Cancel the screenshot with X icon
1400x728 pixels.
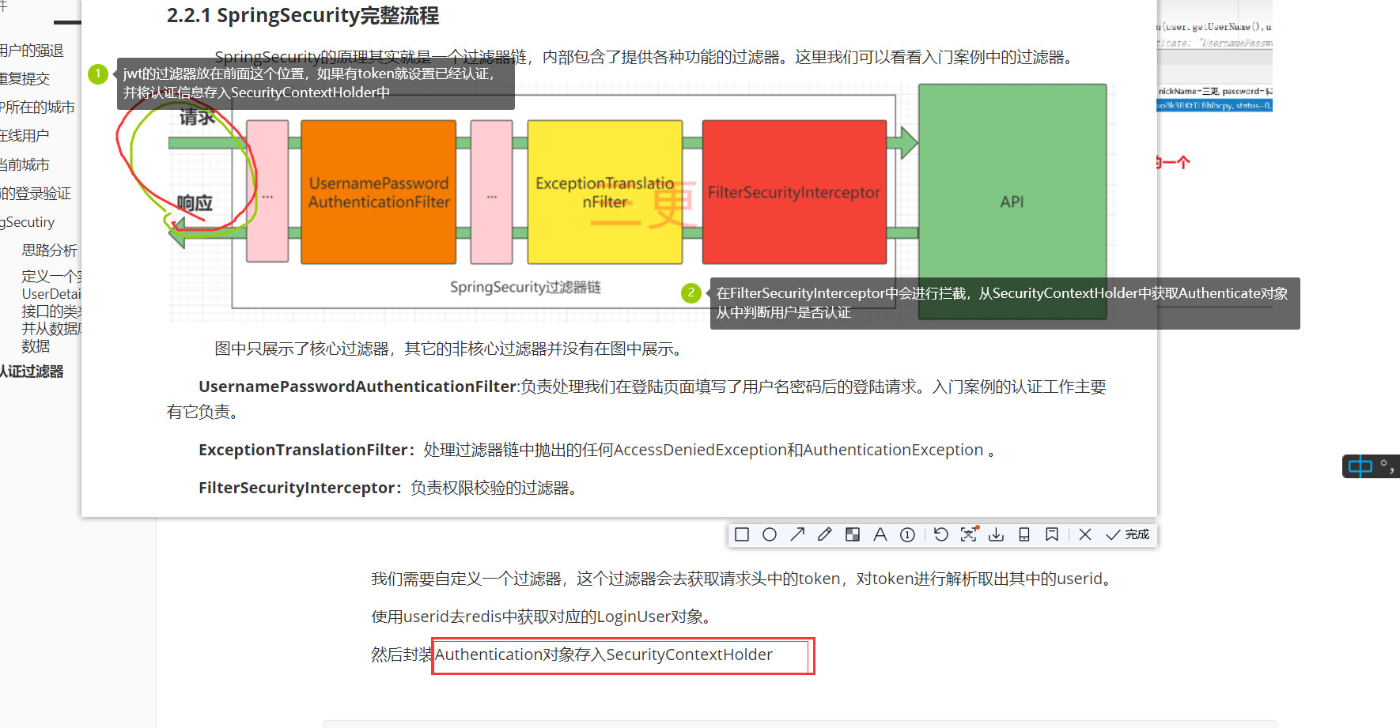[1085, 535]
